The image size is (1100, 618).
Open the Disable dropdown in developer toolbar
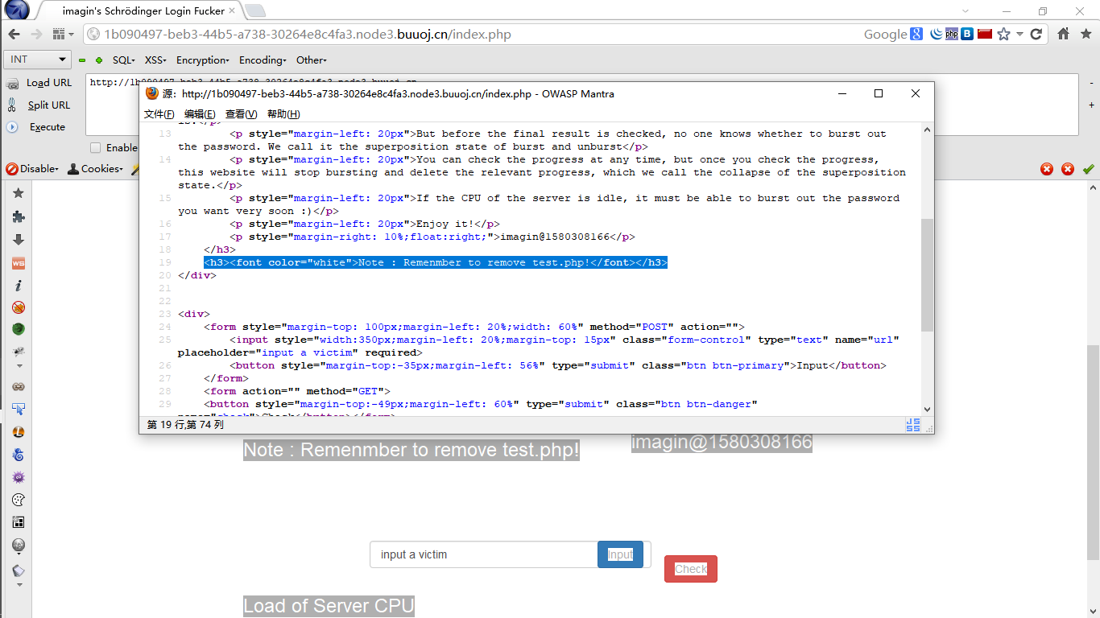pos(32,169)
